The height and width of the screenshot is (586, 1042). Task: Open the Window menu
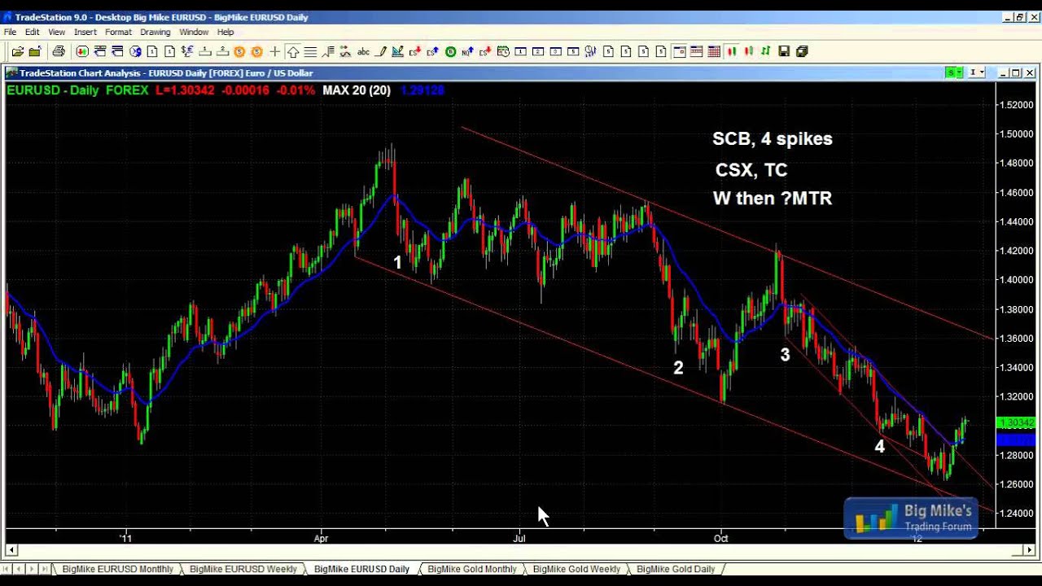point(194,32)
